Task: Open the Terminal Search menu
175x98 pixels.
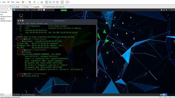Action: click(x=33, y=24)
